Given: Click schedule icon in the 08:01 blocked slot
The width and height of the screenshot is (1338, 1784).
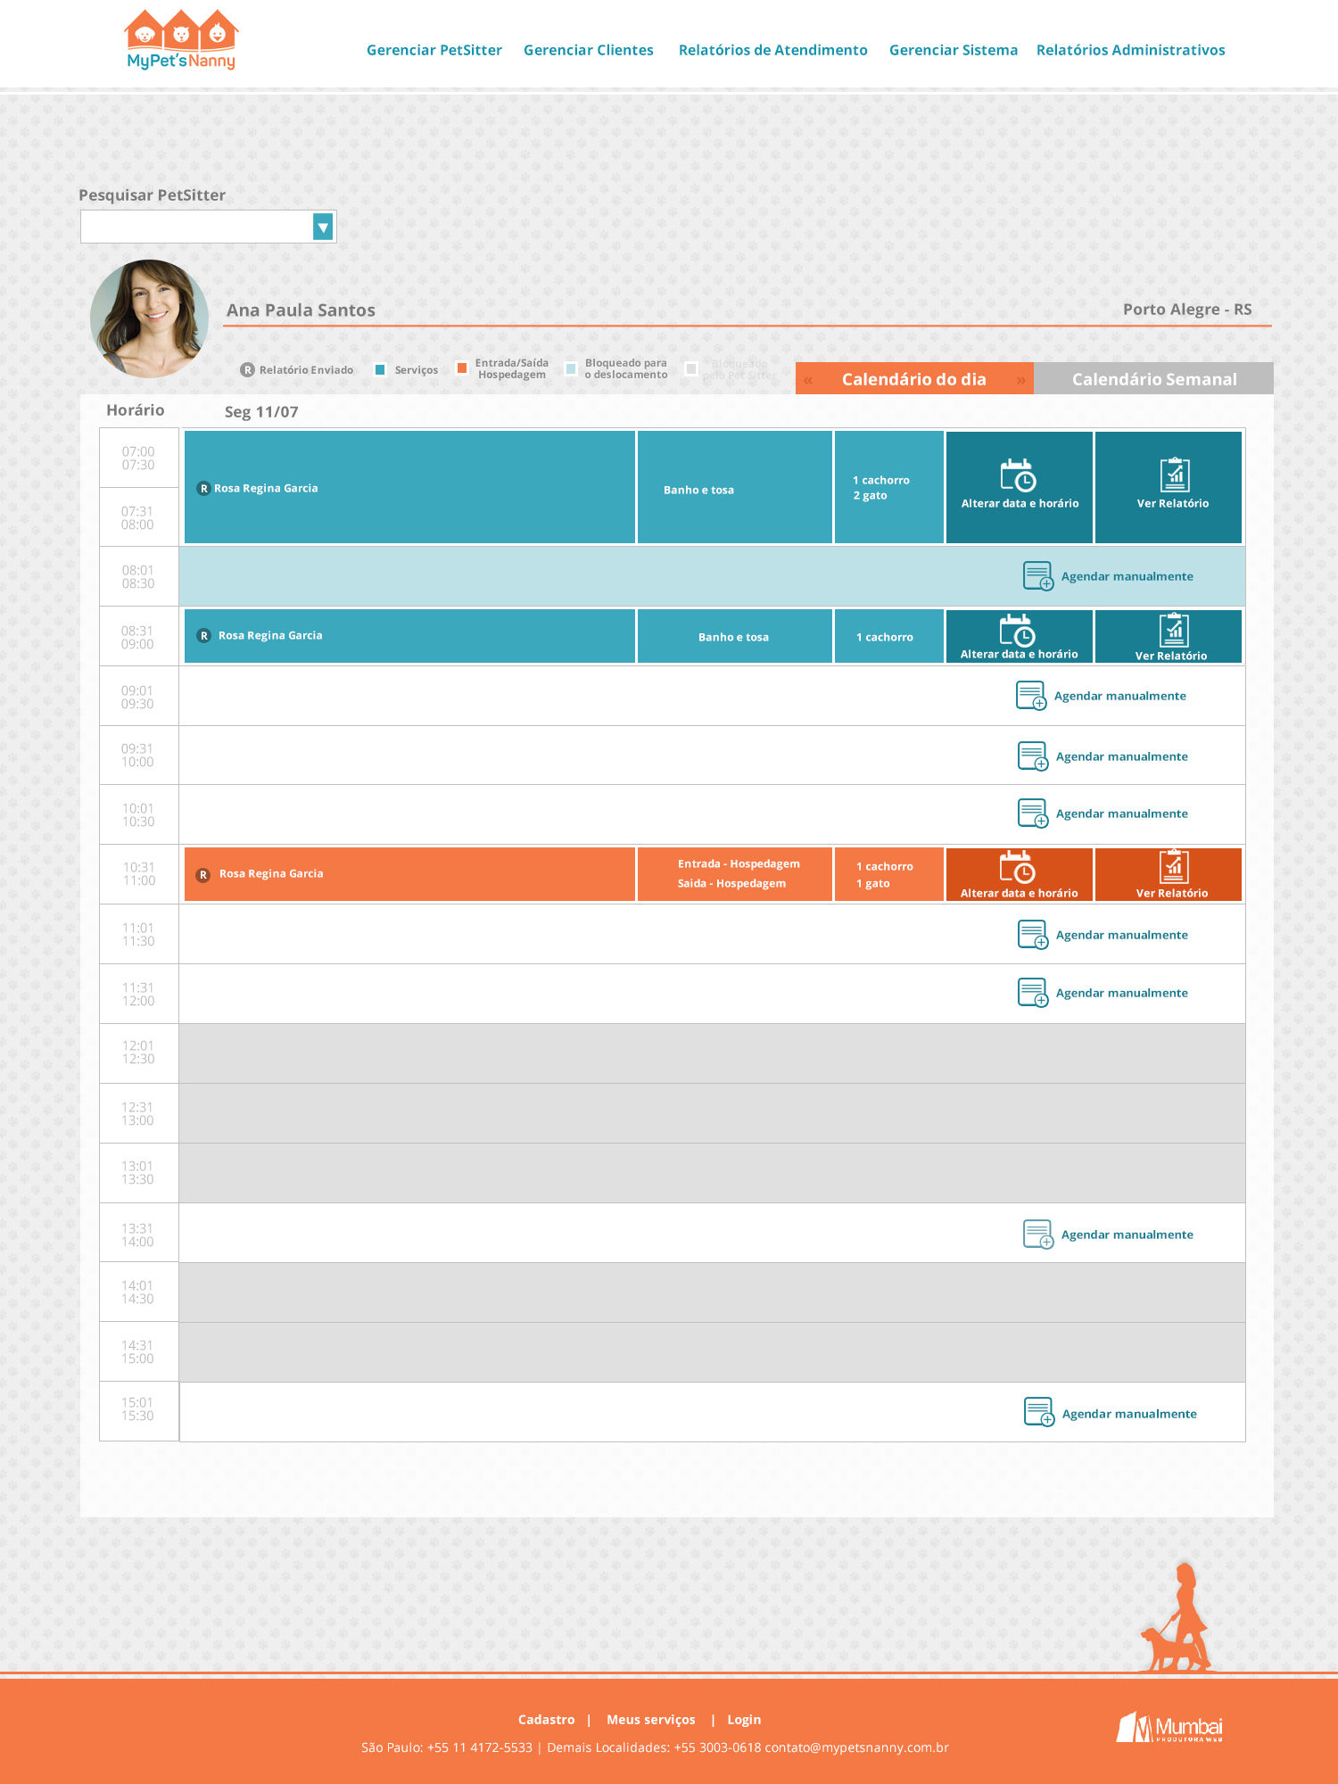Looking at the screenshot, I should tap(1037, 576).
